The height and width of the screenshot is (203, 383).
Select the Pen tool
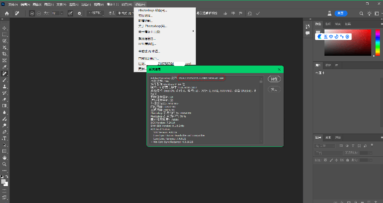[x=4, y=132]
